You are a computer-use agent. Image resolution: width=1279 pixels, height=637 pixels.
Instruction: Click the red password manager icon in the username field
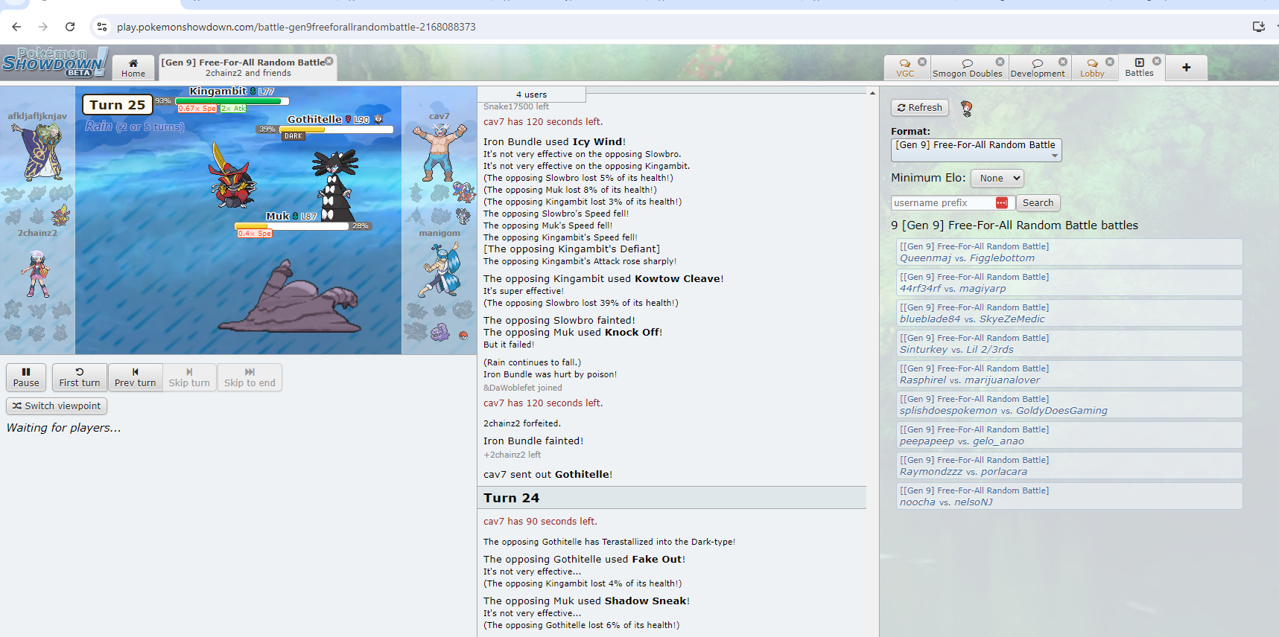[1002, 203]
